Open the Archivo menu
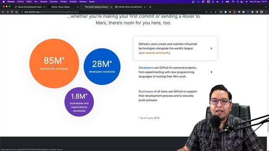Image resolution: width=269 pixels, height=151 pixels. pos(21,2)
